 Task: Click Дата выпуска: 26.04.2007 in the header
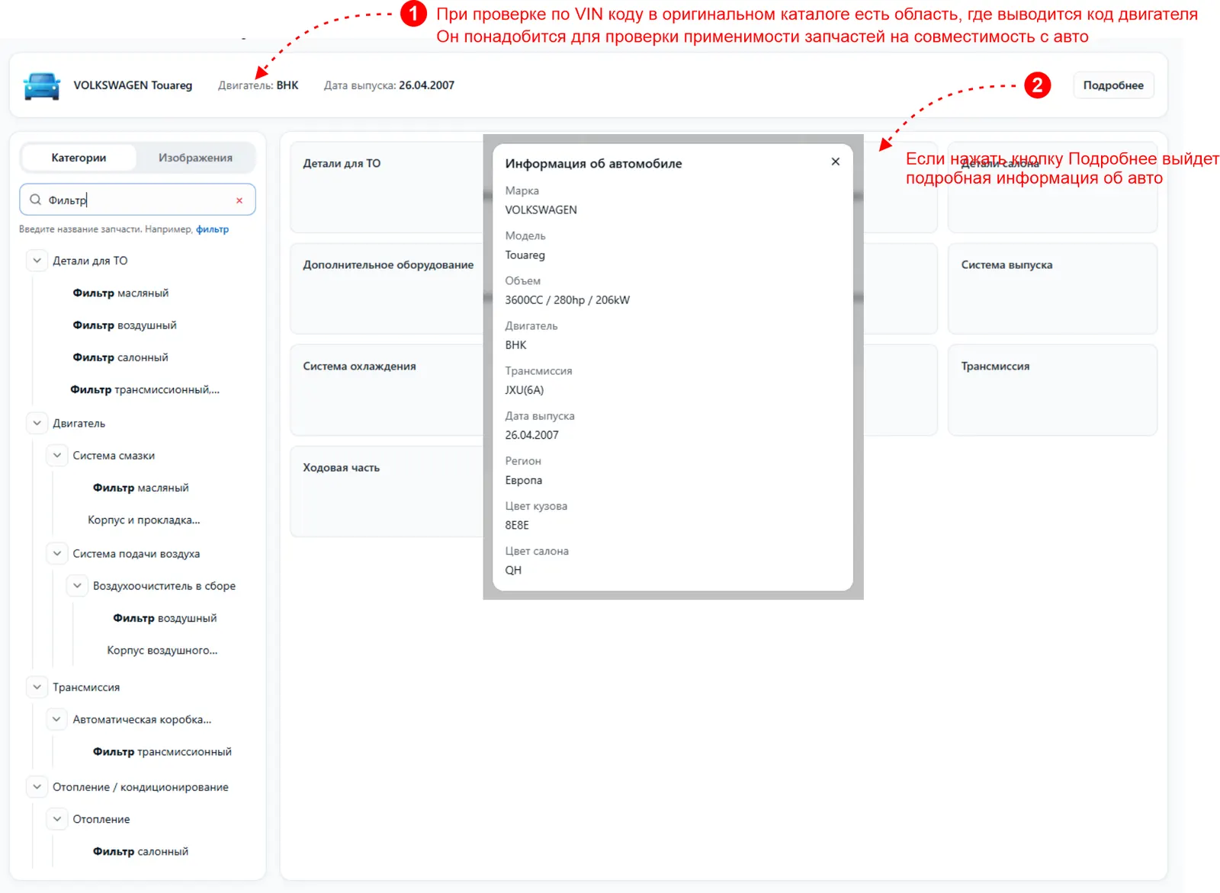pos(389,85)
